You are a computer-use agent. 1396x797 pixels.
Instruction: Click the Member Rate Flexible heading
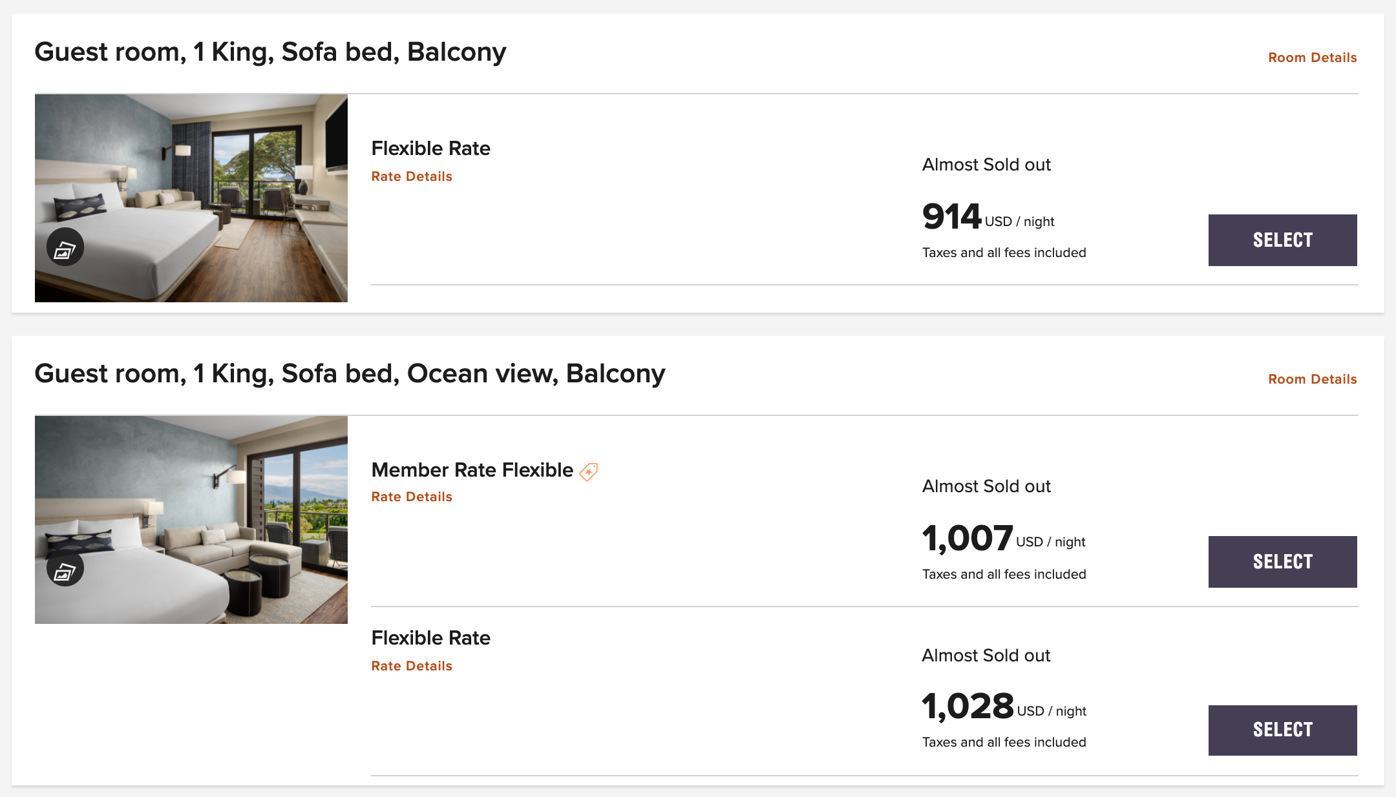(472, 470)
